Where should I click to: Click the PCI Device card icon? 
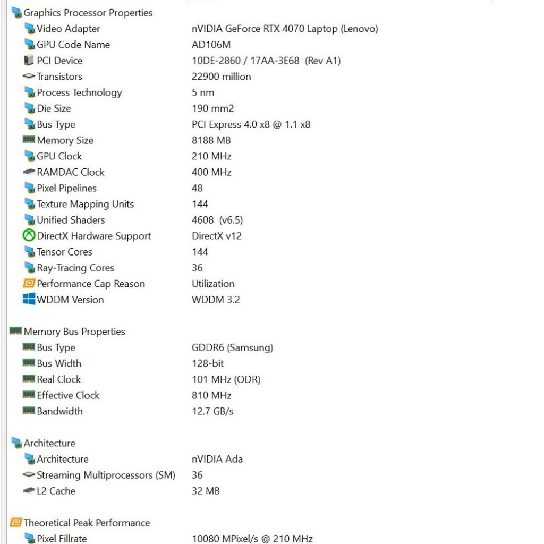(29, 61)
